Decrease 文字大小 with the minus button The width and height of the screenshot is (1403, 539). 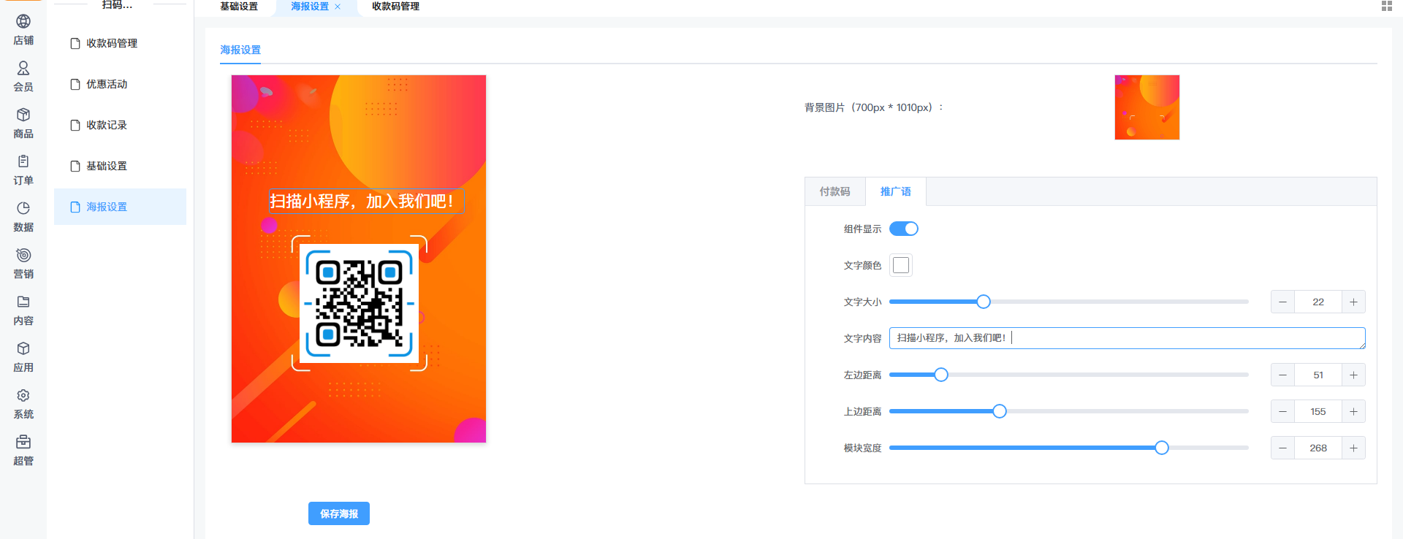coord(1282,302)
